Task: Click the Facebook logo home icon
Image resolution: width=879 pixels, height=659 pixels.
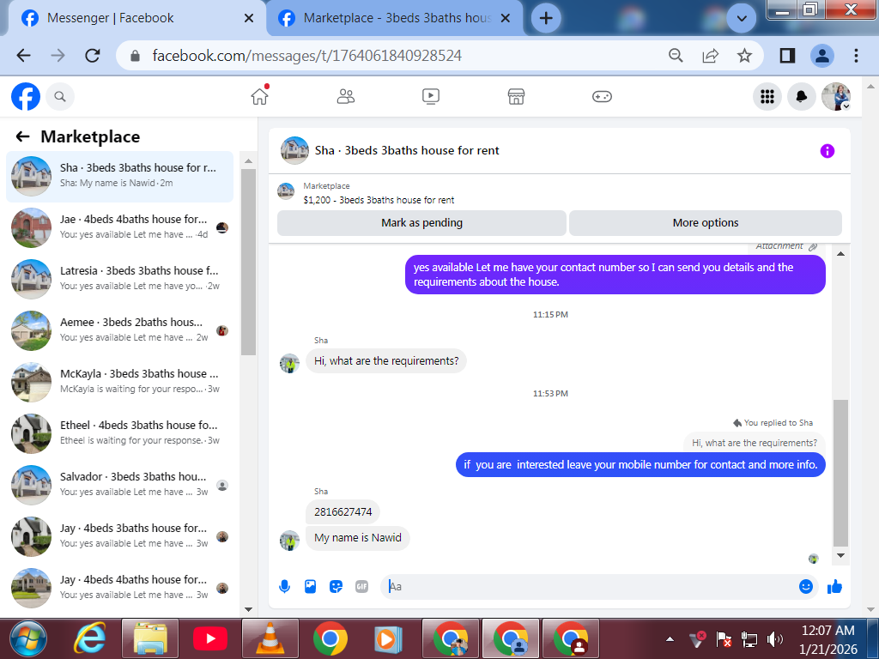Action: click(26, 97)
